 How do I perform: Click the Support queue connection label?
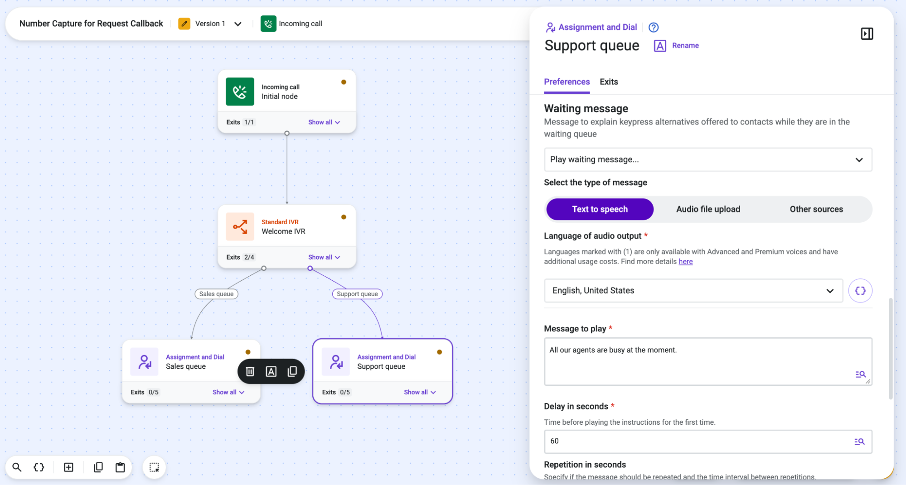[357, 294]
